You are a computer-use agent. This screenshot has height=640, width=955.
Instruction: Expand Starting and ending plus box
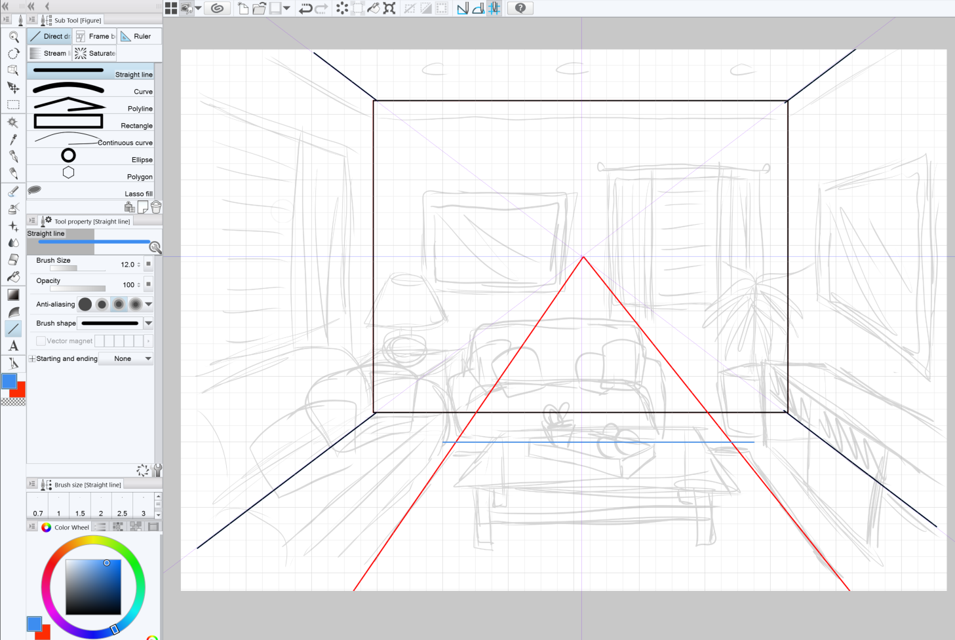click(31, 359)
